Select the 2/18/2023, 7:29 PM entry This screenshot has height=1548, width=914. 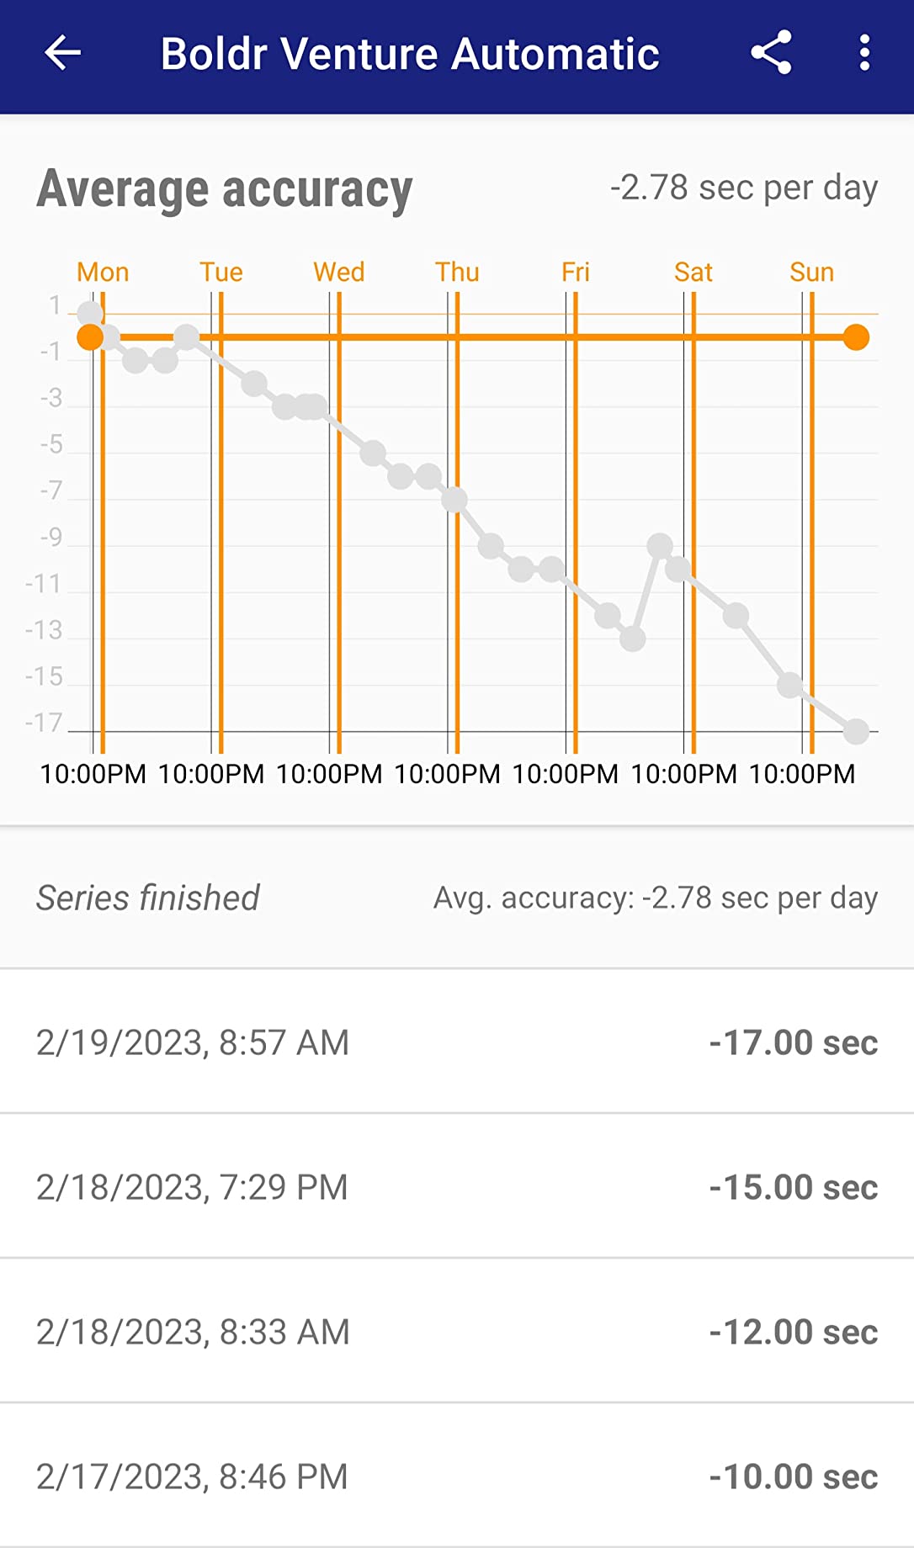point(457,1186)
